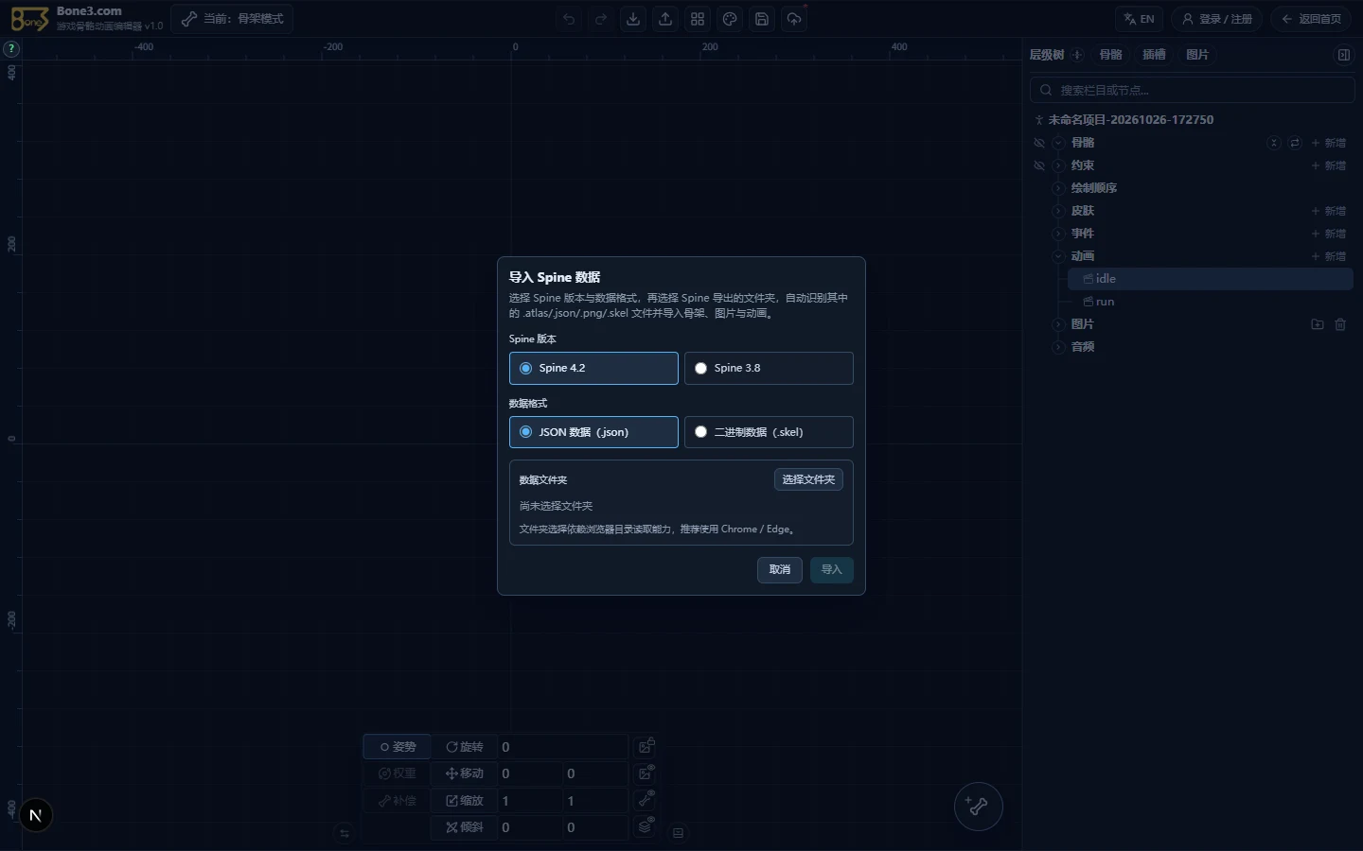Select the run animation tree item

[1212, 302]
